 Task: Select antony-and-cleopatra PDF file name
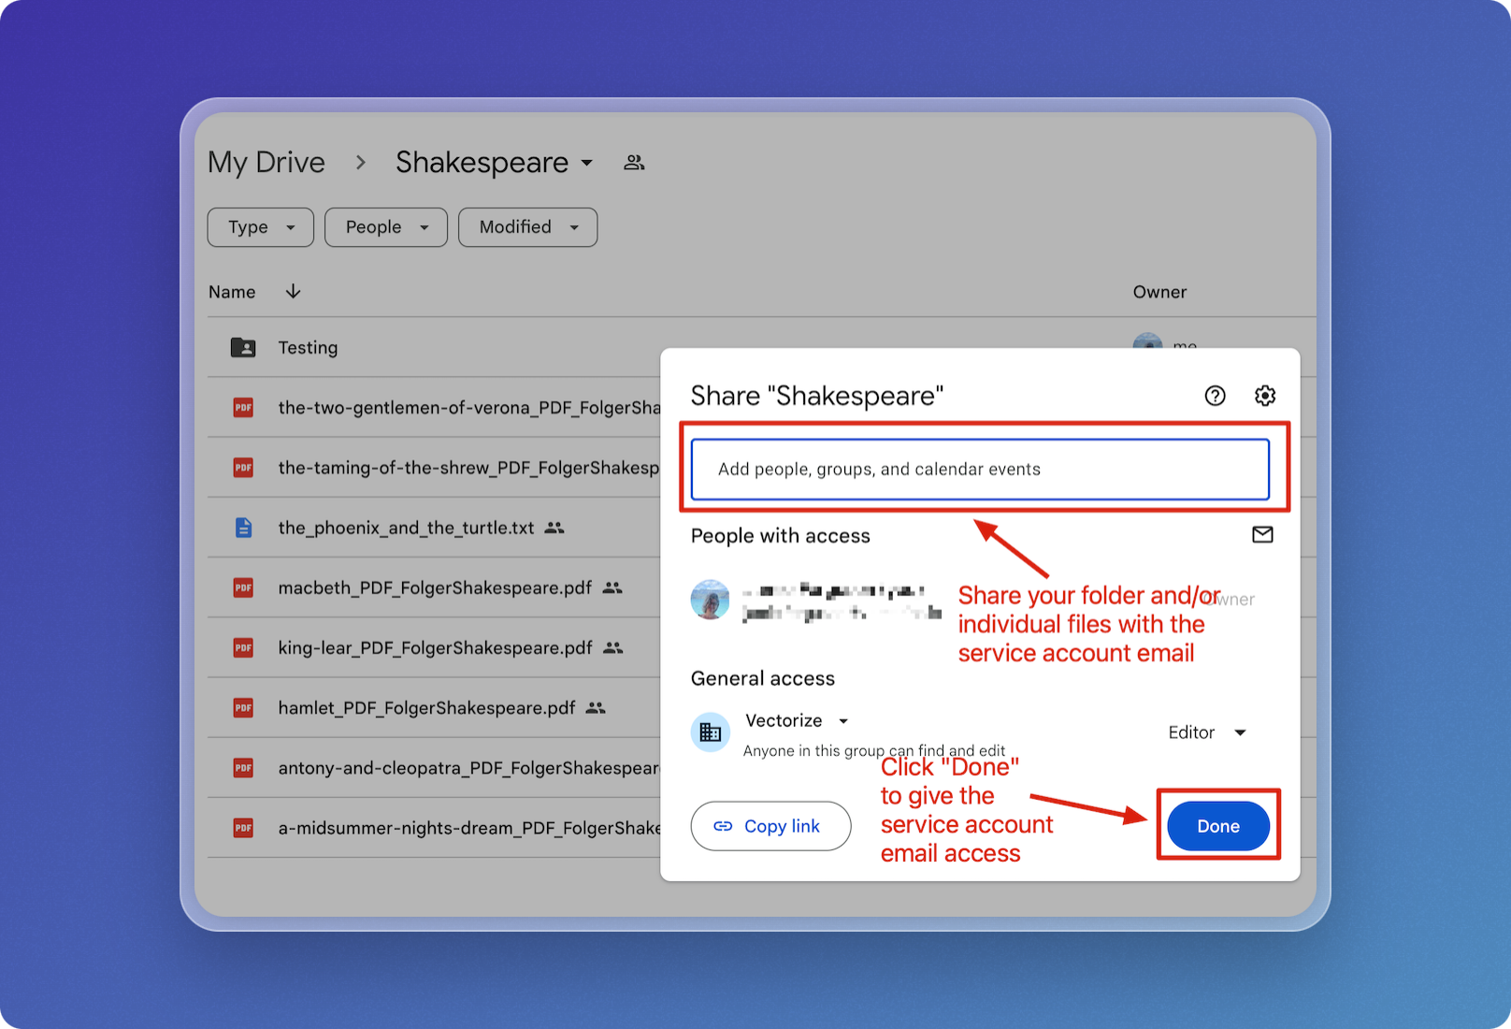[x=469, y=768]
